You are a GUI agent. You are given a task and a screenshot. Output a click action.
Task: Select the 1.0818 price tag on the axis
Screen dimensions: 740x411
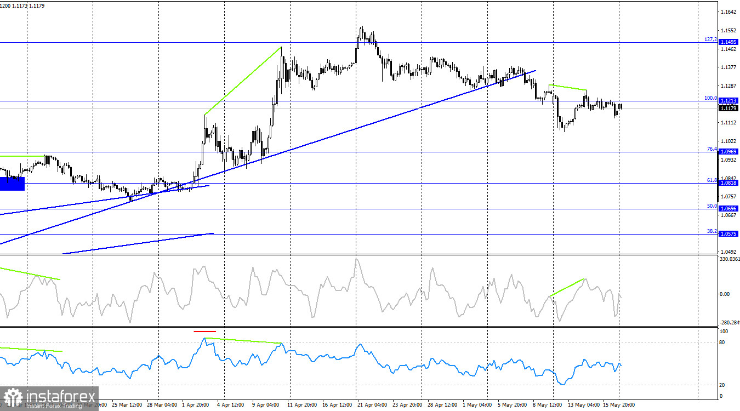click(729, 183)
